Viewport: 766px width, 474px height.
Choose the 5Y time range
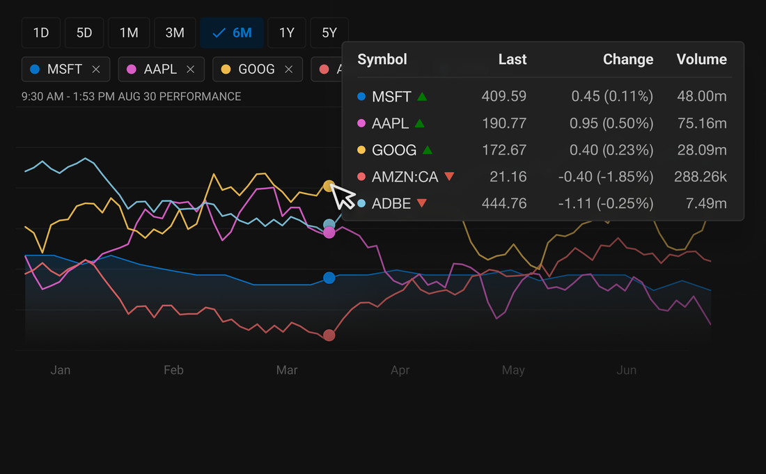point(329,33)
